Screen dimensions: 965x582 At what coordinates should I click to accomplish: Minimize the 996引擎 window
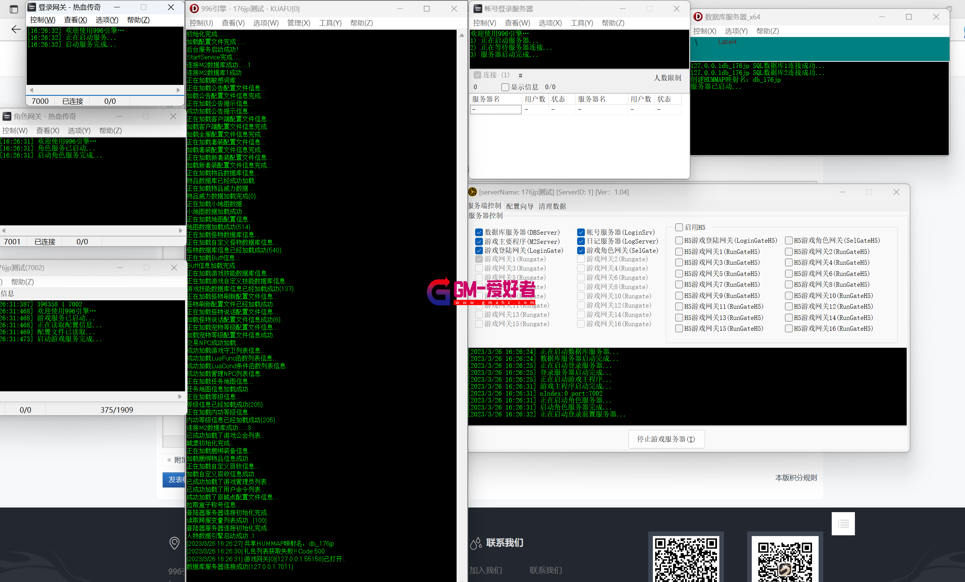[400, 8]
